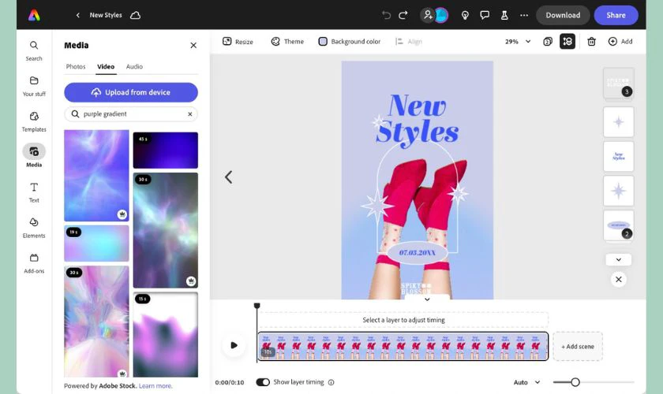663x394 pixels.
Task: Collapse timeline with chevron below canvas
Action: click(427, 299)
